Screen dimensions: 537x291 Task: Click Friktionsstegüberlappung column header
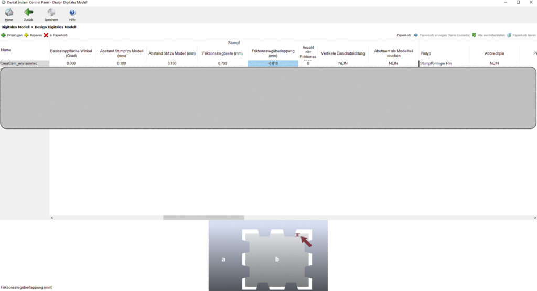click(273, 53)
